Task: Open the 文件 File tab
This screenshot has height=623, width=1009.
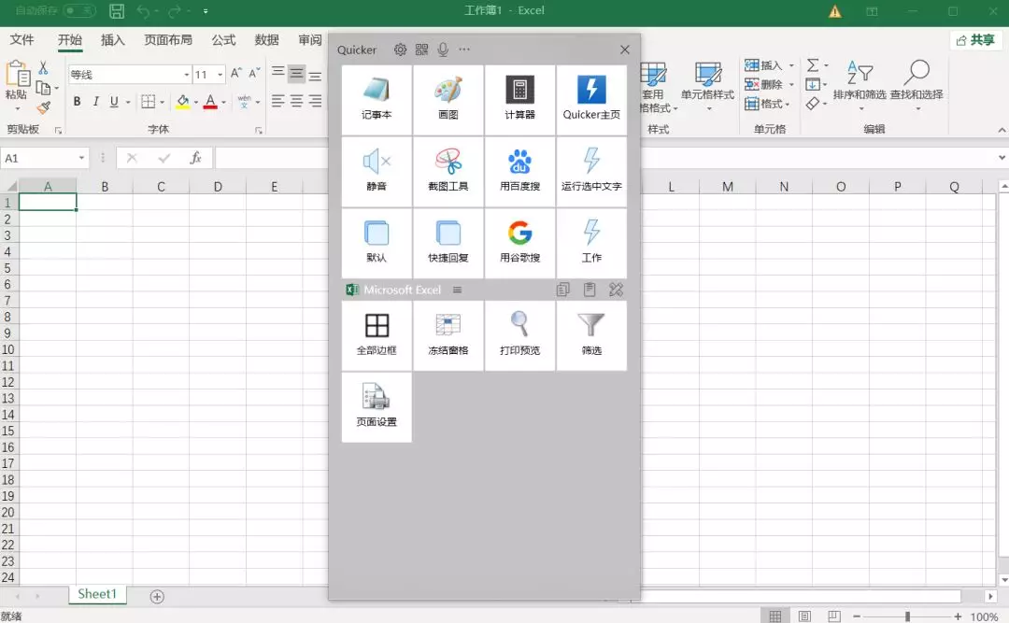Action: 21,40
